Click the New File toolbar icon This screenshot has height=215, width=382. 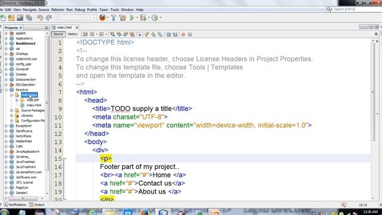click(4, 17)
